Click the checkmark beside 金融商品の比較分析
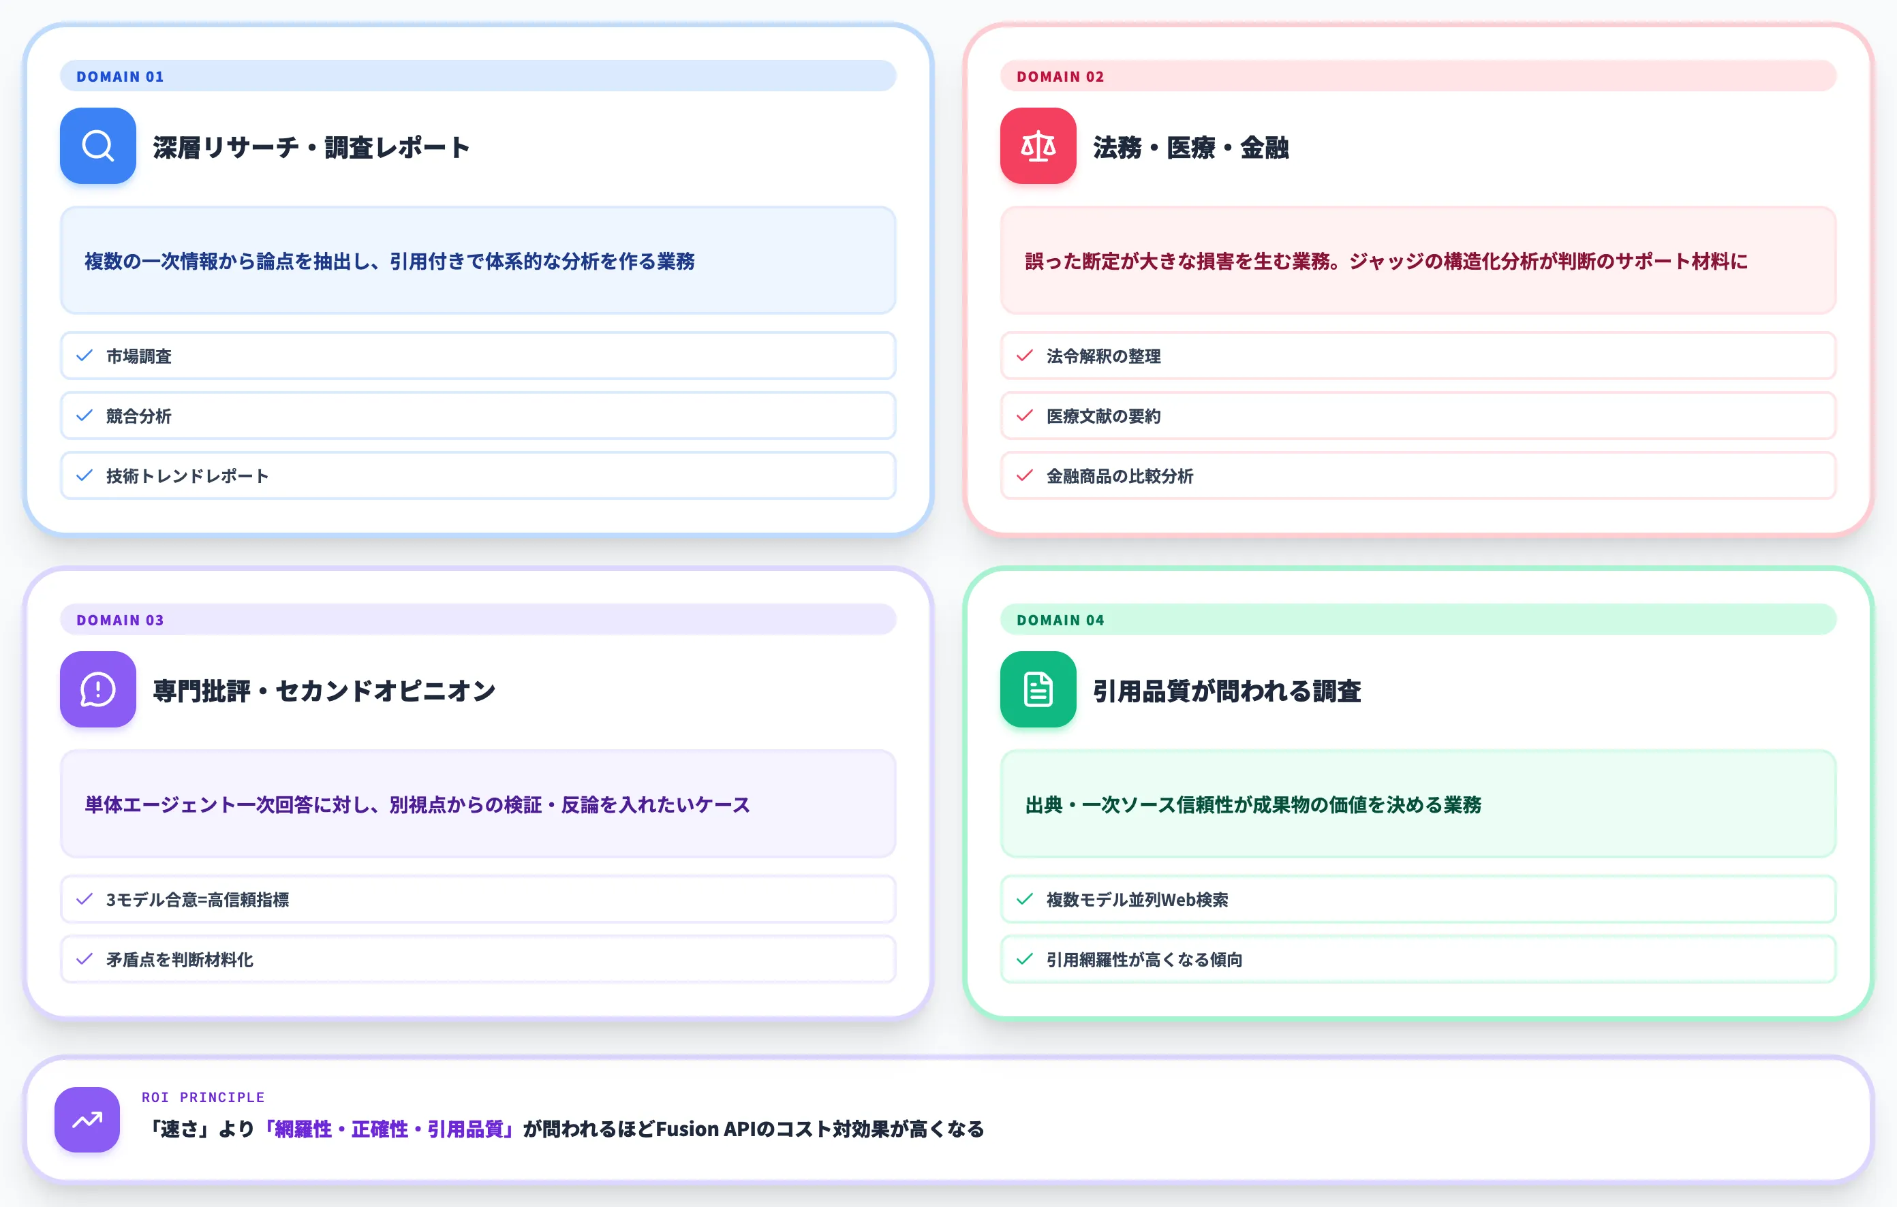The width and height of the screenshot is (1897, 1207). pyautogui.click(x=1024, y=475)
